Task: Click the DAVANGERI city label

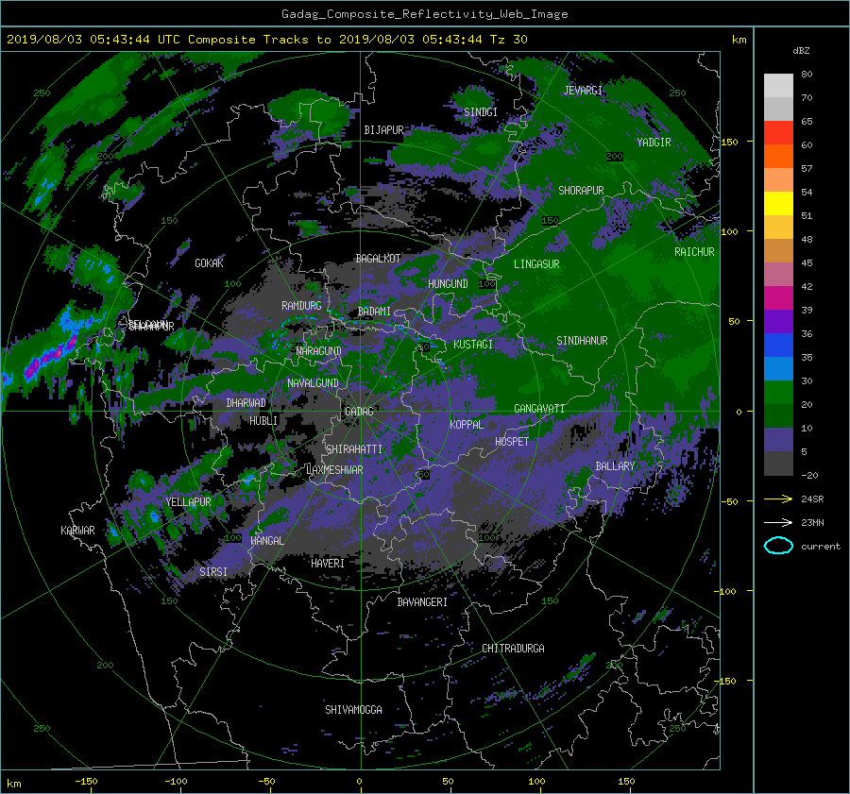Action: tap(422, 602)
